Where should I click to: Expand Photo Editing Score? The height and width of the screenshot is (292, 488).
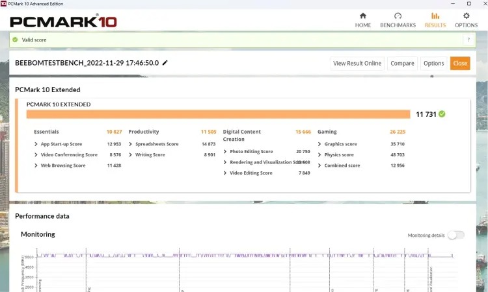click(225, 151)
